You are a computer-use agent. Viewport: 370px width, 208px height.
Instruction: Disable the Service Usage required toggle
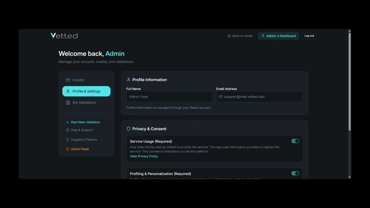(295, 141)
